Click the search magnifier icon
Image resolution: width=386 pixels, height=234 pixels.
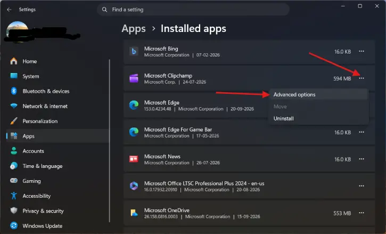tap(105, 10)
